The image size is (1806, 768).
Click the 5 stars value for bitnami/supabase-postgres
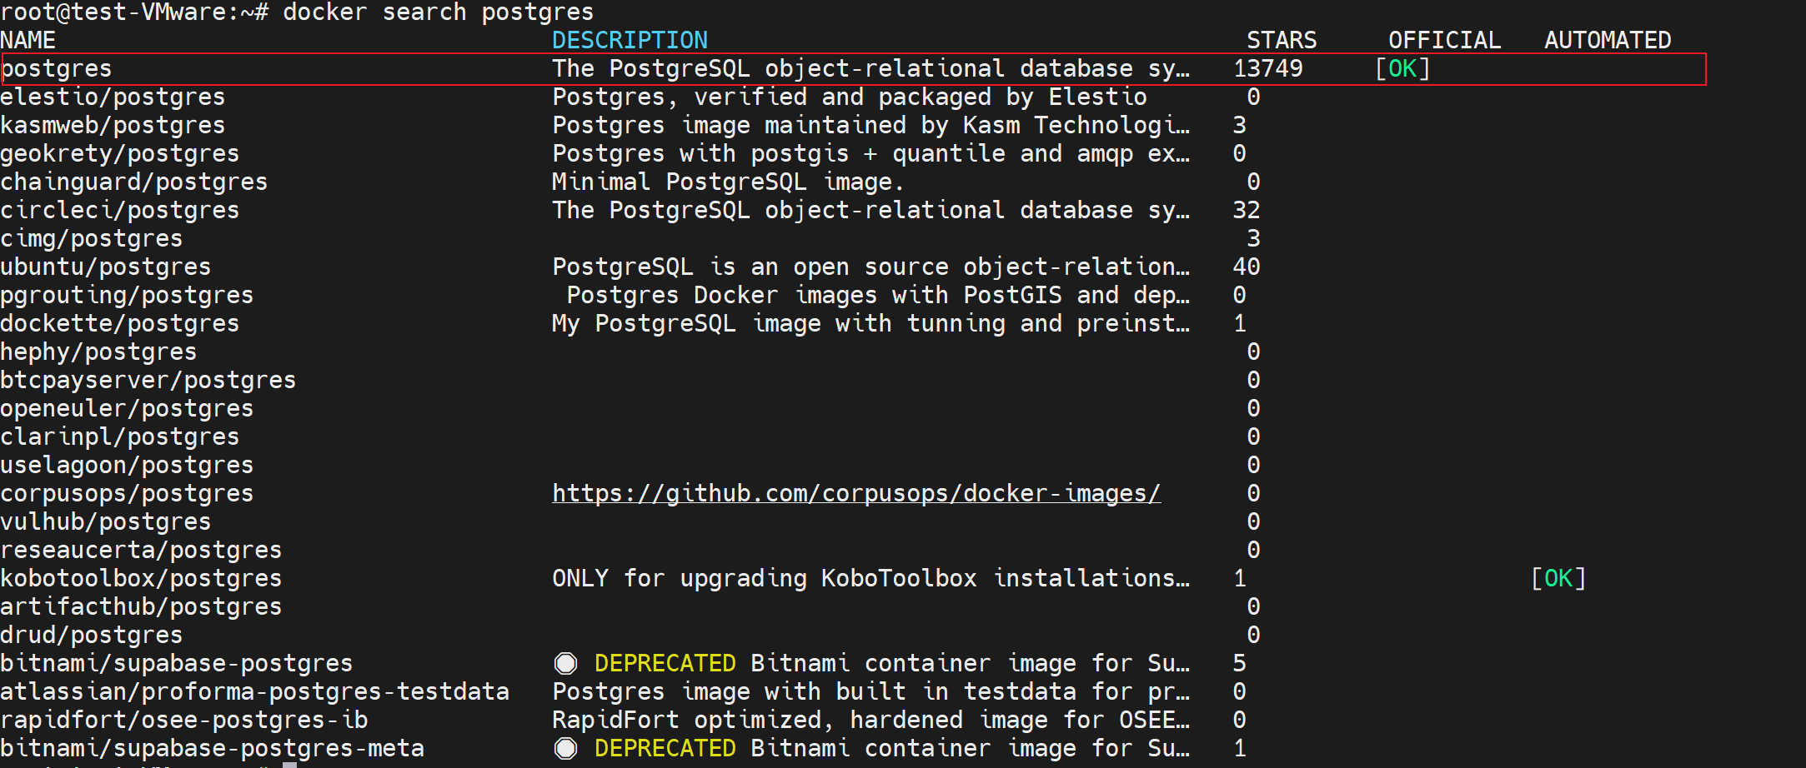[1240, 663]
